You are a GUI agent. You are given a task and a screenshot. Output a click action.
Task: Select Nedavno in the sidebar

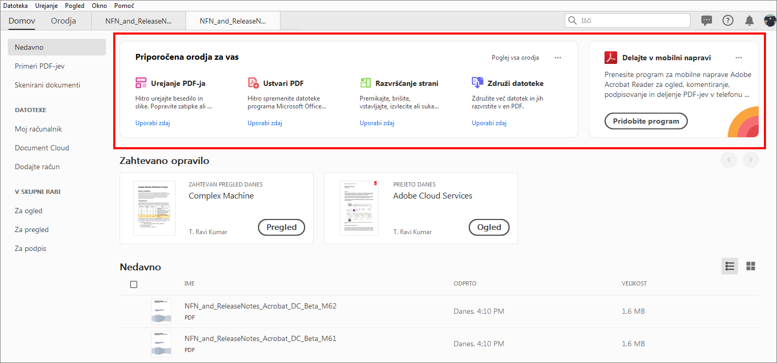tap(57, 47)
